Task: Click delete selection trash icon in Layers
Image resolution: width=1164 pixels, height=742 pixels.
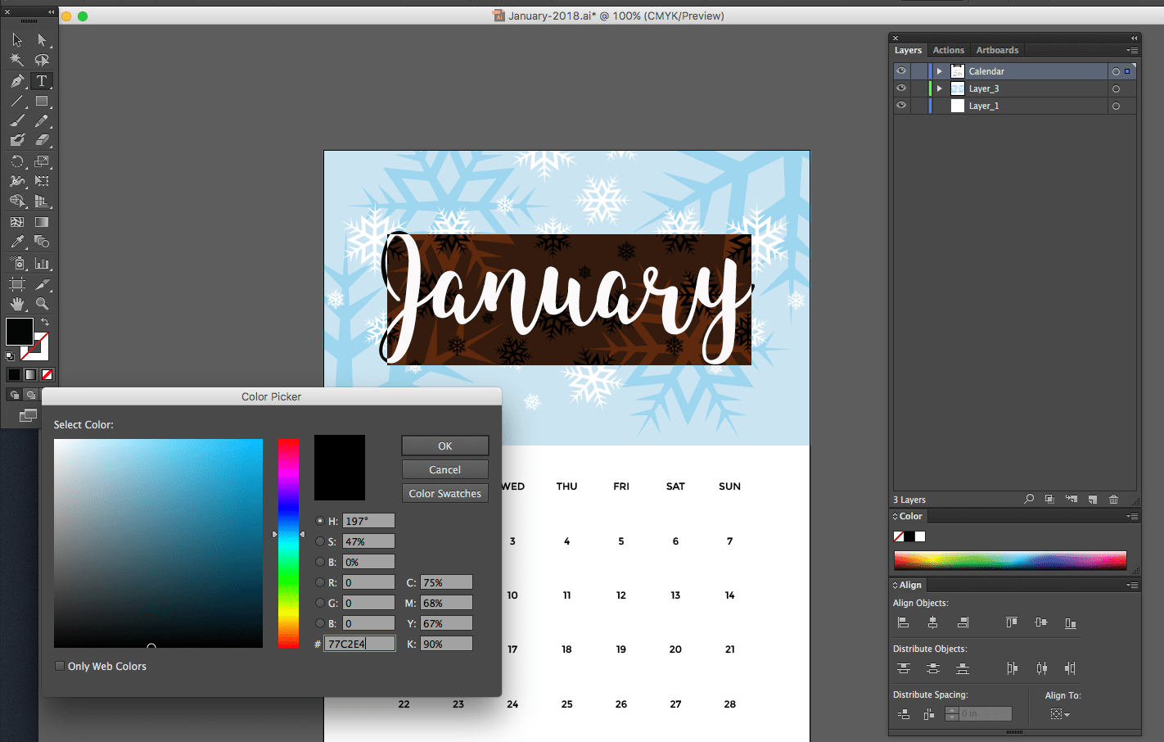Action: pos(1113,499)
